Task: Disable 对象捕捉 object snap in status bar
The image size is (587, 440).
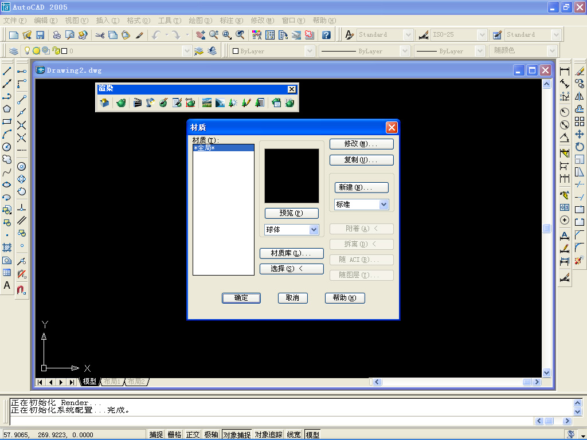Action: pos(237,434)
